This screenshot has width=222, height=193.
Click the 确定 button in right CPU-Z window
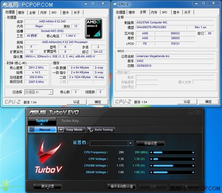(208, 101)
